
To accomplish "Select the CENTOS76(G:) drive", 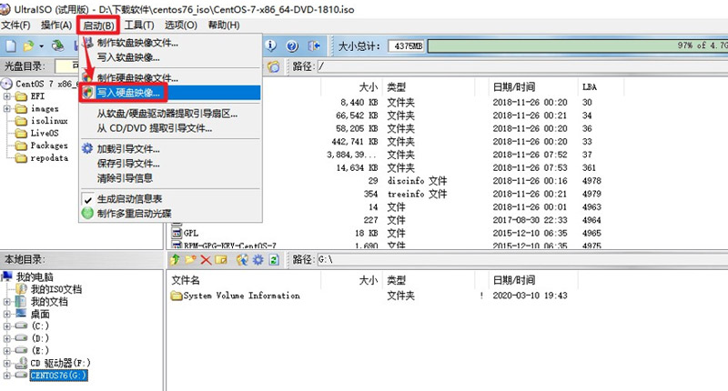I will point(60,375).
